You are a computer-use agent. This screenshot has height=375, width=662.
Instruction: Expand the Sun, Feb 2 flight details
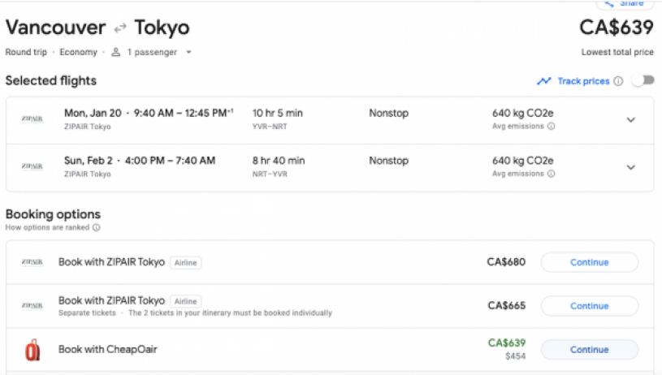pos(630,167)
